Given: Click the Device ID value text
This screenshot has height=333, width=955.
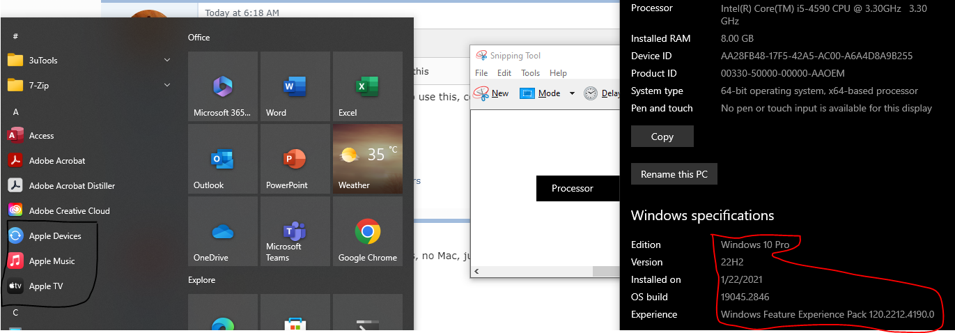Looking at the screenshot, I should point(816,56).
